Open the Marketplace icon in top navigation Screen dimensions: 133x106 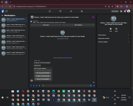tap(60, 11)
